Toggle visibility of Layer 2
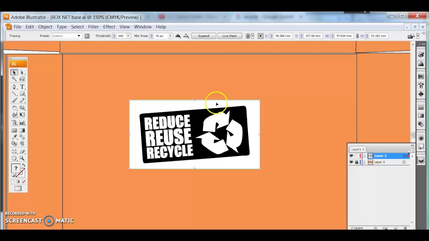The height and width of the screenshot is (241, 429). tap(351, 156)
